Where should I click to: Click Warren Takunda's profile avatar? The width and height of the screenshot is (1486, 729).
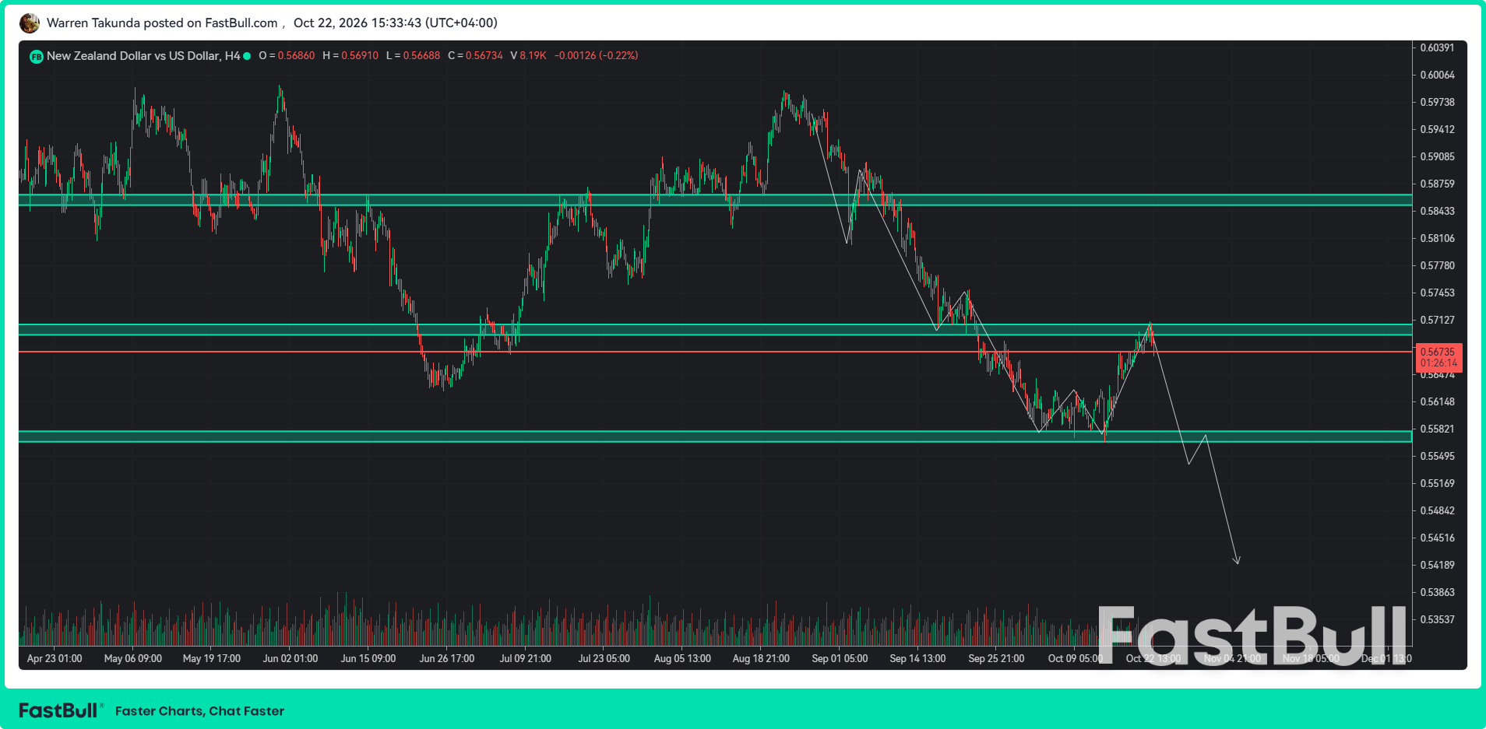click(30, 23)
